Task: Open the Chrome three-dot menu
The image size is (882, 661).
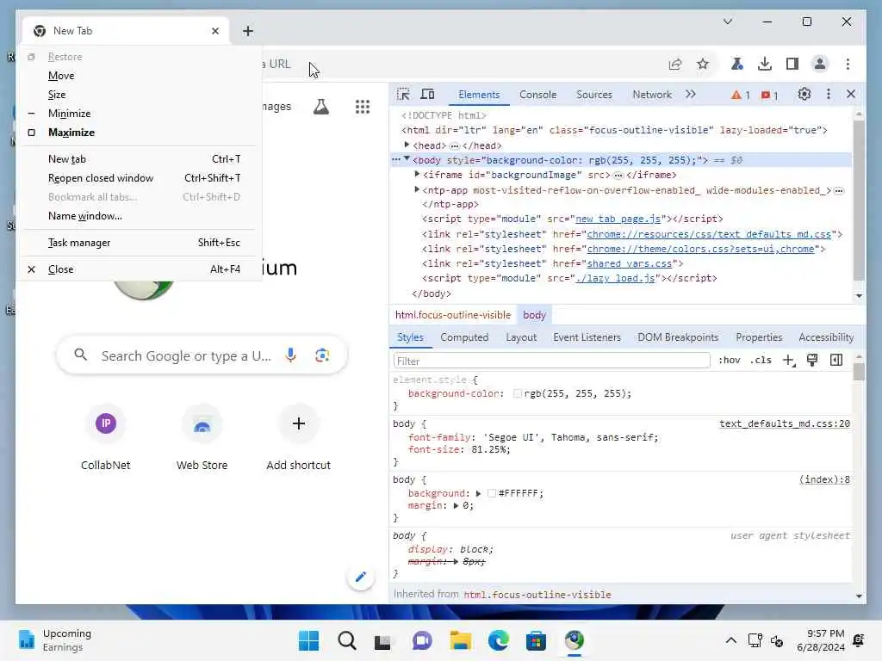Action: click(848, 64)
